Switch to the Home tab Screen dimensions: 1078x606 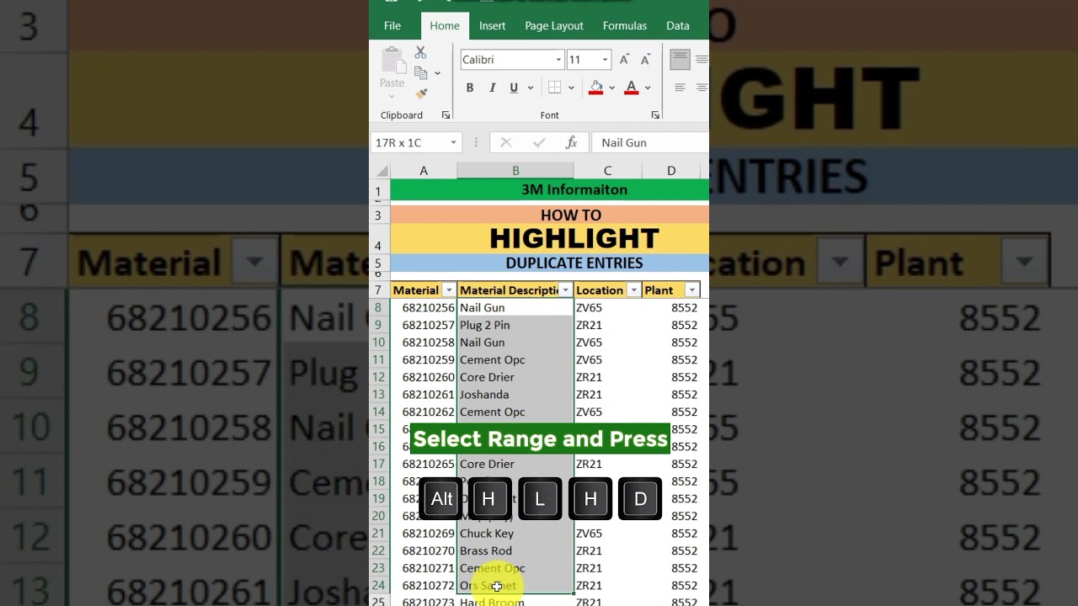pos(445,26)
